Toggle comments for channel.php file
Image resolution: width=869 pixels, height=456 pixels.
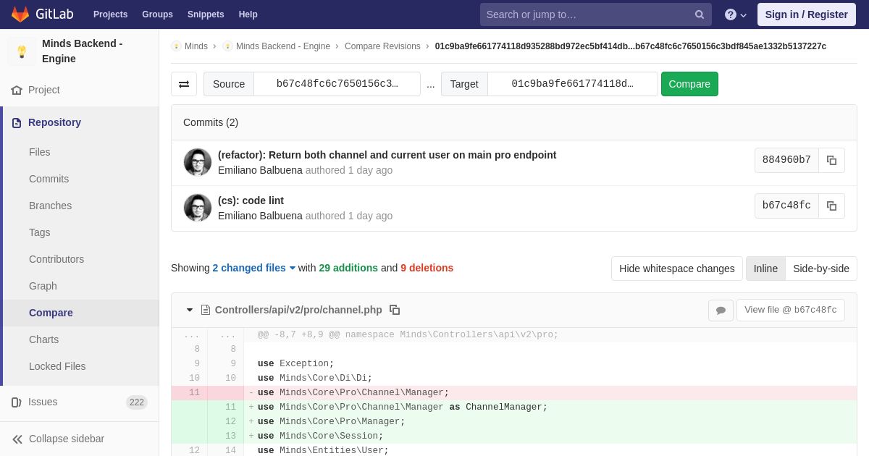point(721,311)
